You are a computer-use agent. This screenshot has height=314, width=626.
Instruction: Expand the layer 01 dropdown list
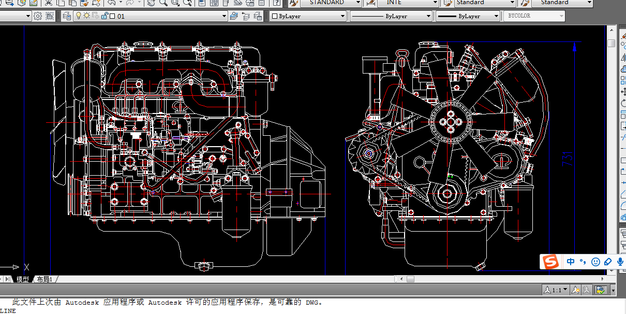tap(225, 16)
